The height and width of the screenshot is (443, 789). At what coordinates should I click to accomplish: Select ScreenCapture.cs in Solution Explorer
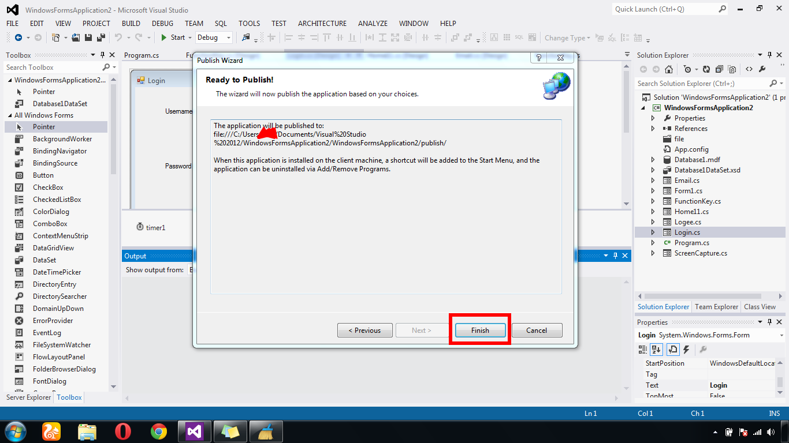701,253
